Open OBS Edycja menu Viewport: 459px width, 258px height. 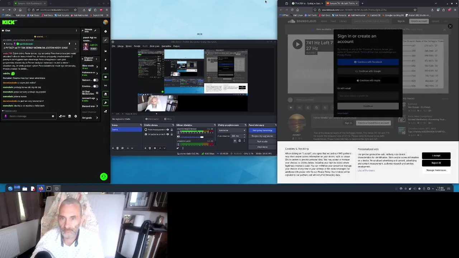(120, 46)
